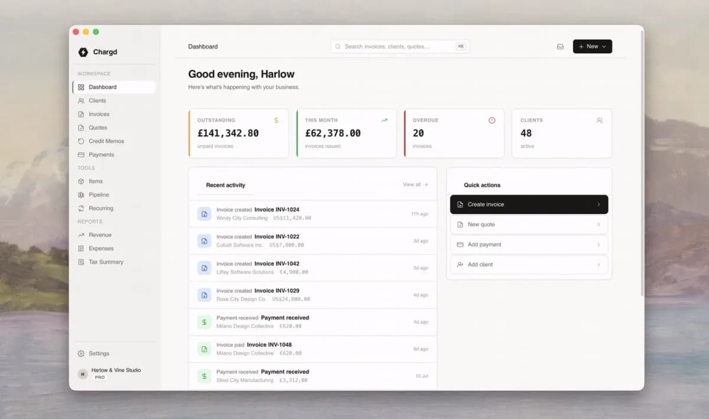Go to Invoices in the sidebar
Screen dimensions: 709x419
(114, 114)
